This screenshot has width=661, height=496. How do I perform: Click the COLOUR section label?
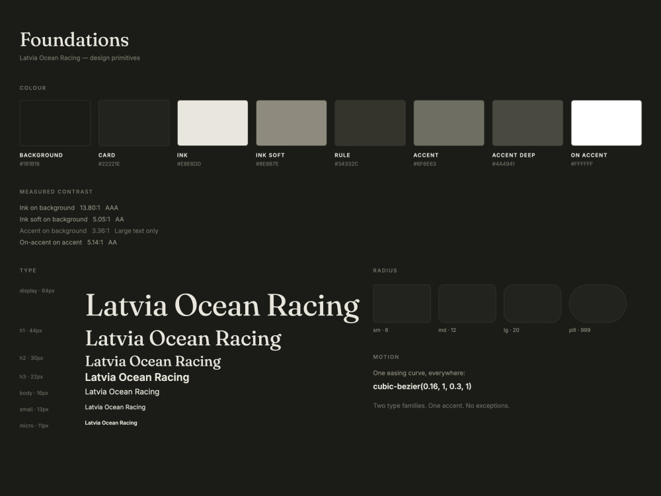(33, 88)
